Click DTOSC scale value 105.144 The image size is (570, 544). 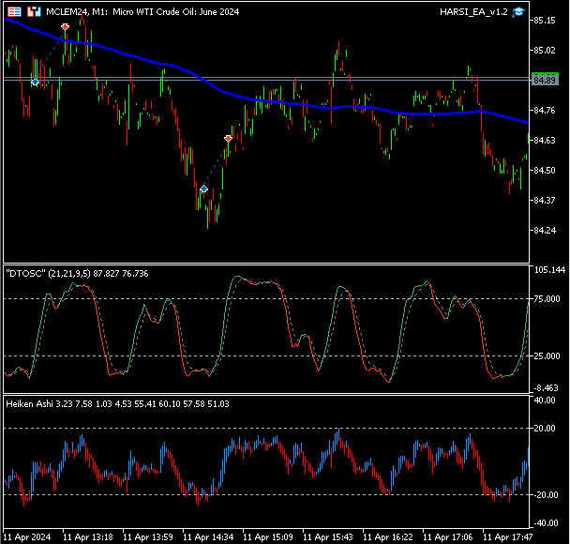coord(549,270)
